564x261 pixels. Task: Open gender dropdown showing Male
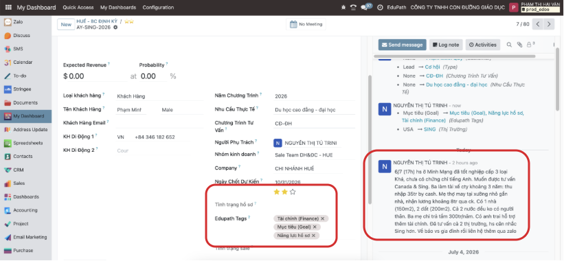175,110
